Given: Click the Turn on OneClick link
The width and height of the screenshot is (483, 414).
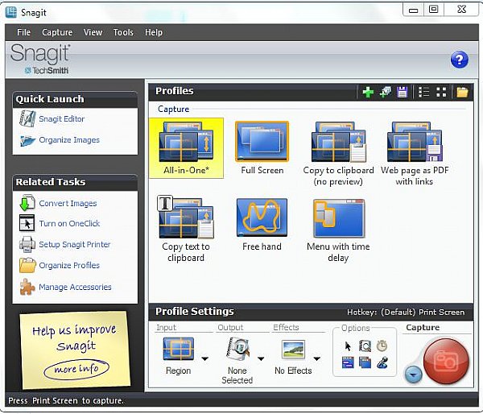Looking at the screenshot, I should coord(69,223).
